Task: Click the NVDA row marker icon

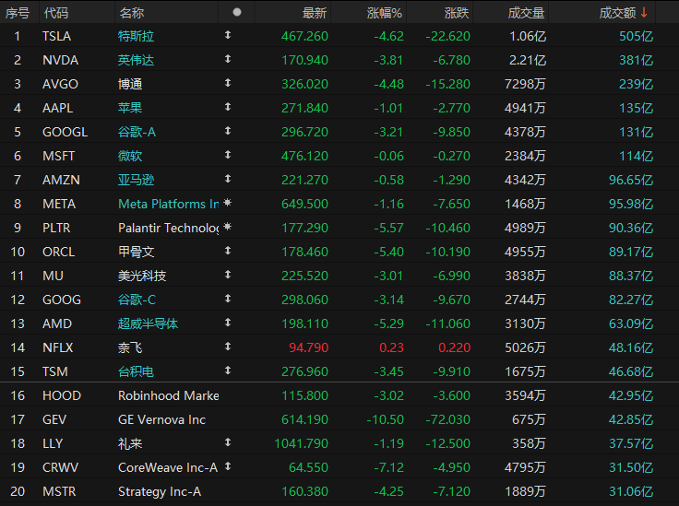Action: [228, 59]
